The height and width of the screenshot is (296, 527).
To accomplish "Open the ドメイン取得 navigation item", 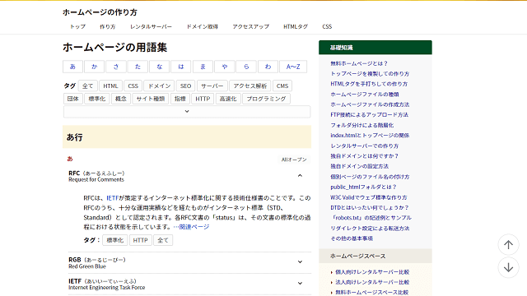I will click(203, 26).
